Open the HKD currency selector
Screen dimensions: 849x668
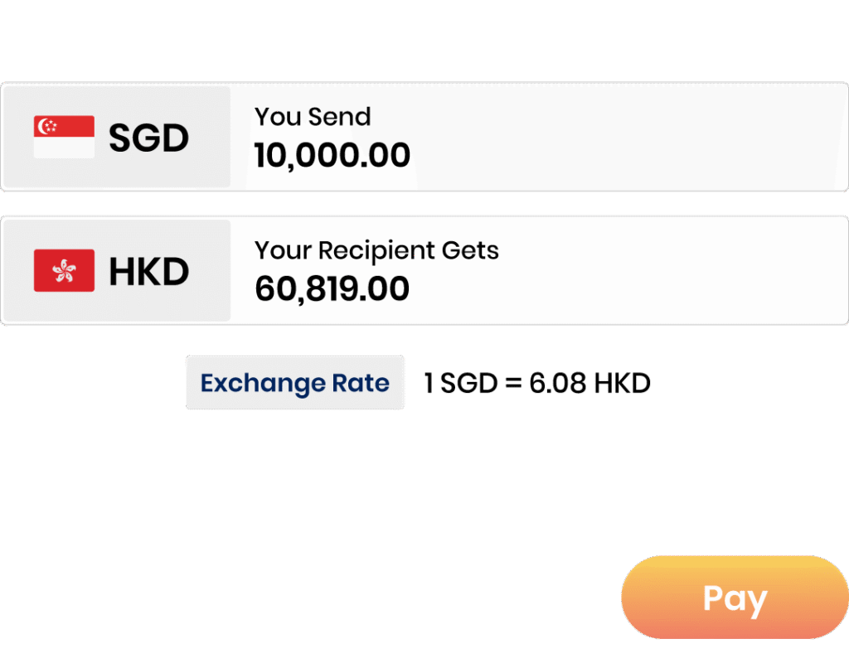(x=116, y=271)
